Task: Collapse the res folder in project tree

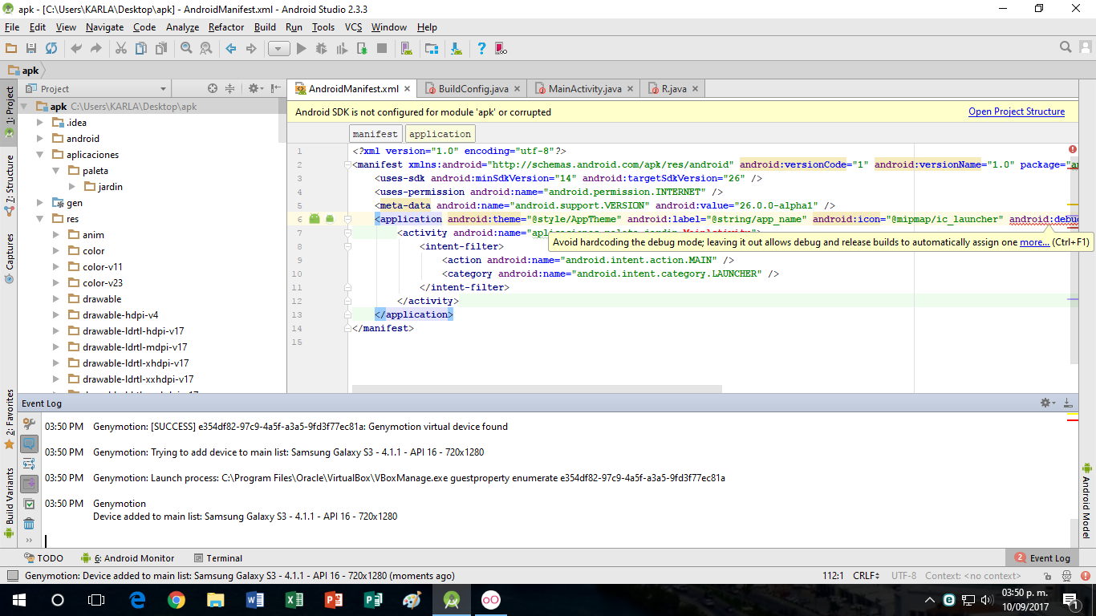Action: tap(41, 219)
